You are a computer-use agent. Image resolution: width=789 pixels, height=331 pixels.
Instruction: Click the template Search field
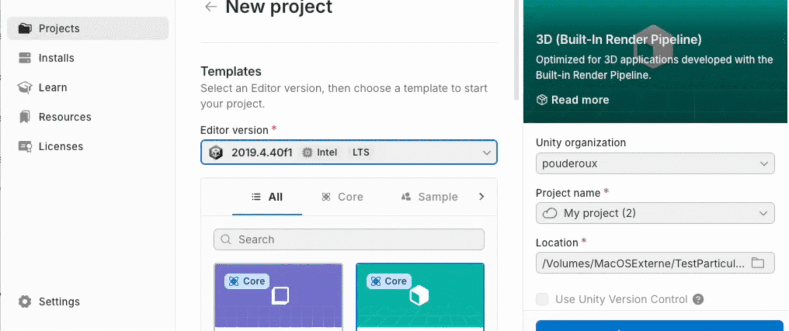coord(349,240)
